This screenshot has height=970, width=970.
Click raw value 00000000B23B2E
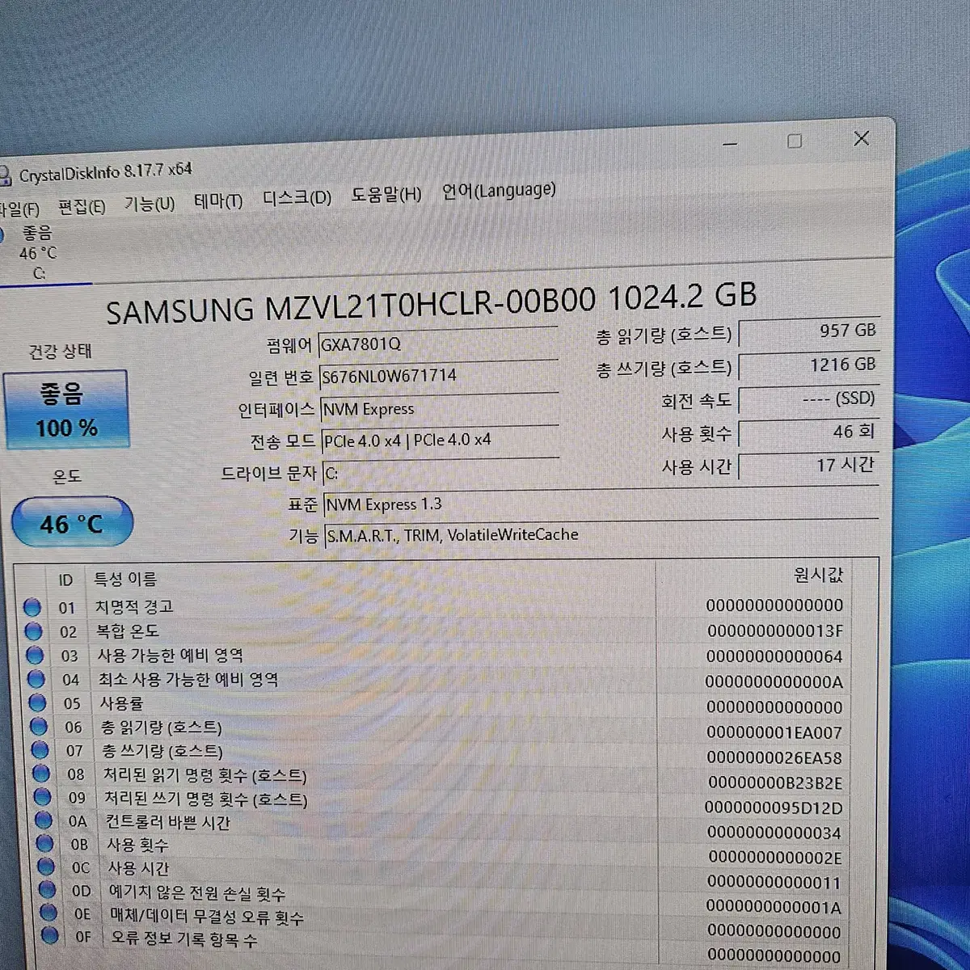point(775,782)
